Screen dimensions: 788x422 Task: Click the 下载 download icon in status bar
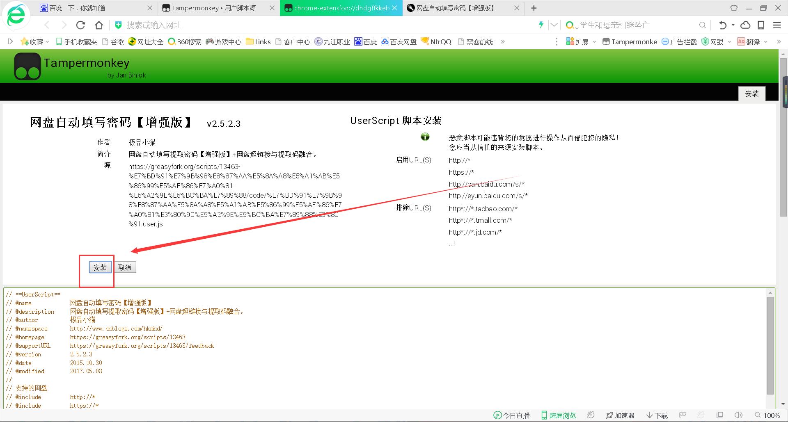(x=657, y=415)
